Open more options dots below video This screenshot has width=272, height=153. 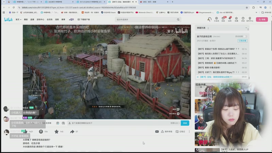tap(189, 132)
